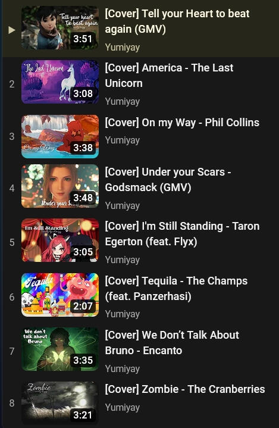
Task: Play "[Cover] Under your Scars - Godsmack (GMV)"
Action: (x=168, y=180)
